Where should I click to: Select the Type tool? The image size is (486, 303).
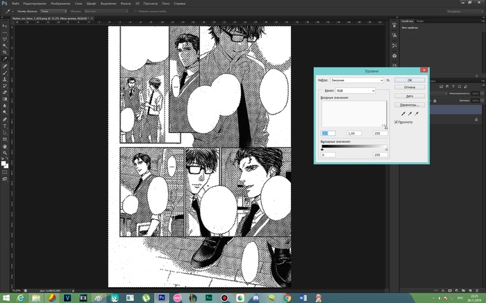[x=5, y=126]
